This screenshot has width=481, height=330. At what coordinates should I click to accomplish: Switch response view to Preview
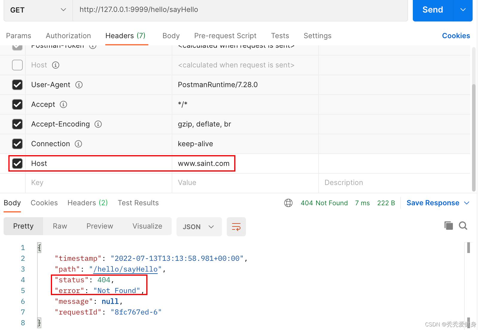100,226
